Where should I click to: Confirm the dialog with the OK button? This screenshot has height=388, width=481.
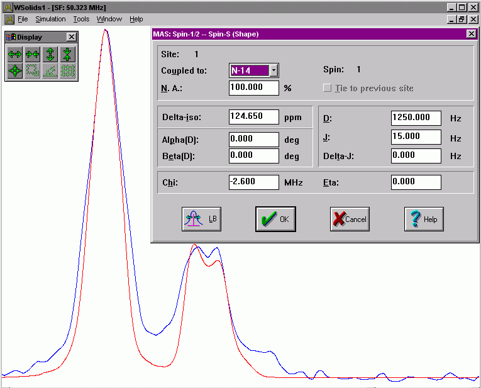(x=275, y=219)
